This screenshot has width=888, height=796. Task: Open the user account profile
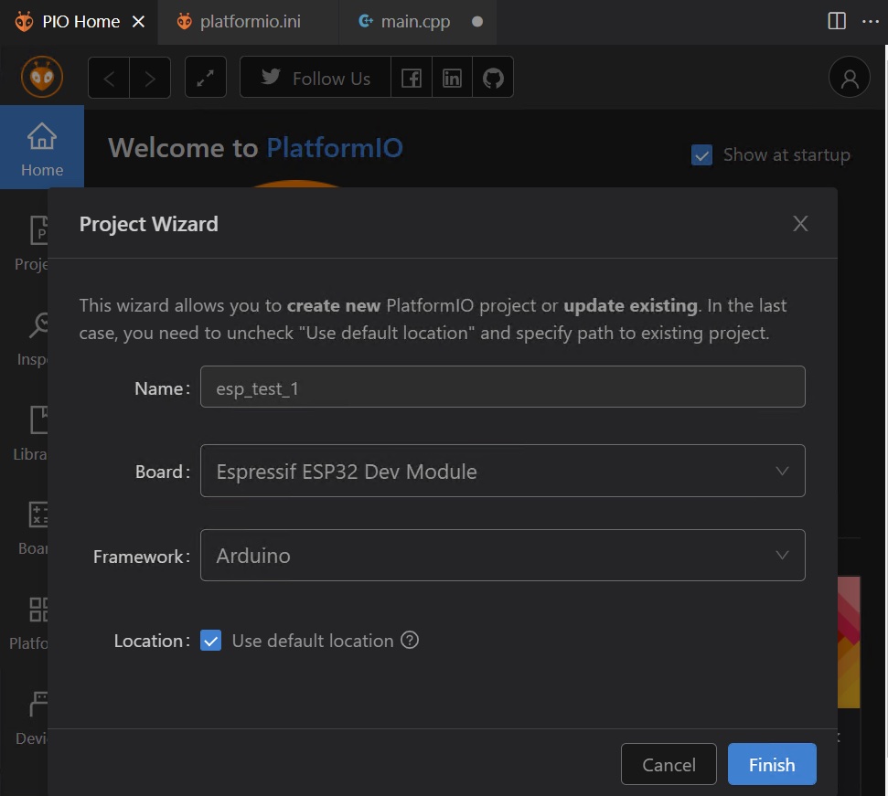(849, 78)
